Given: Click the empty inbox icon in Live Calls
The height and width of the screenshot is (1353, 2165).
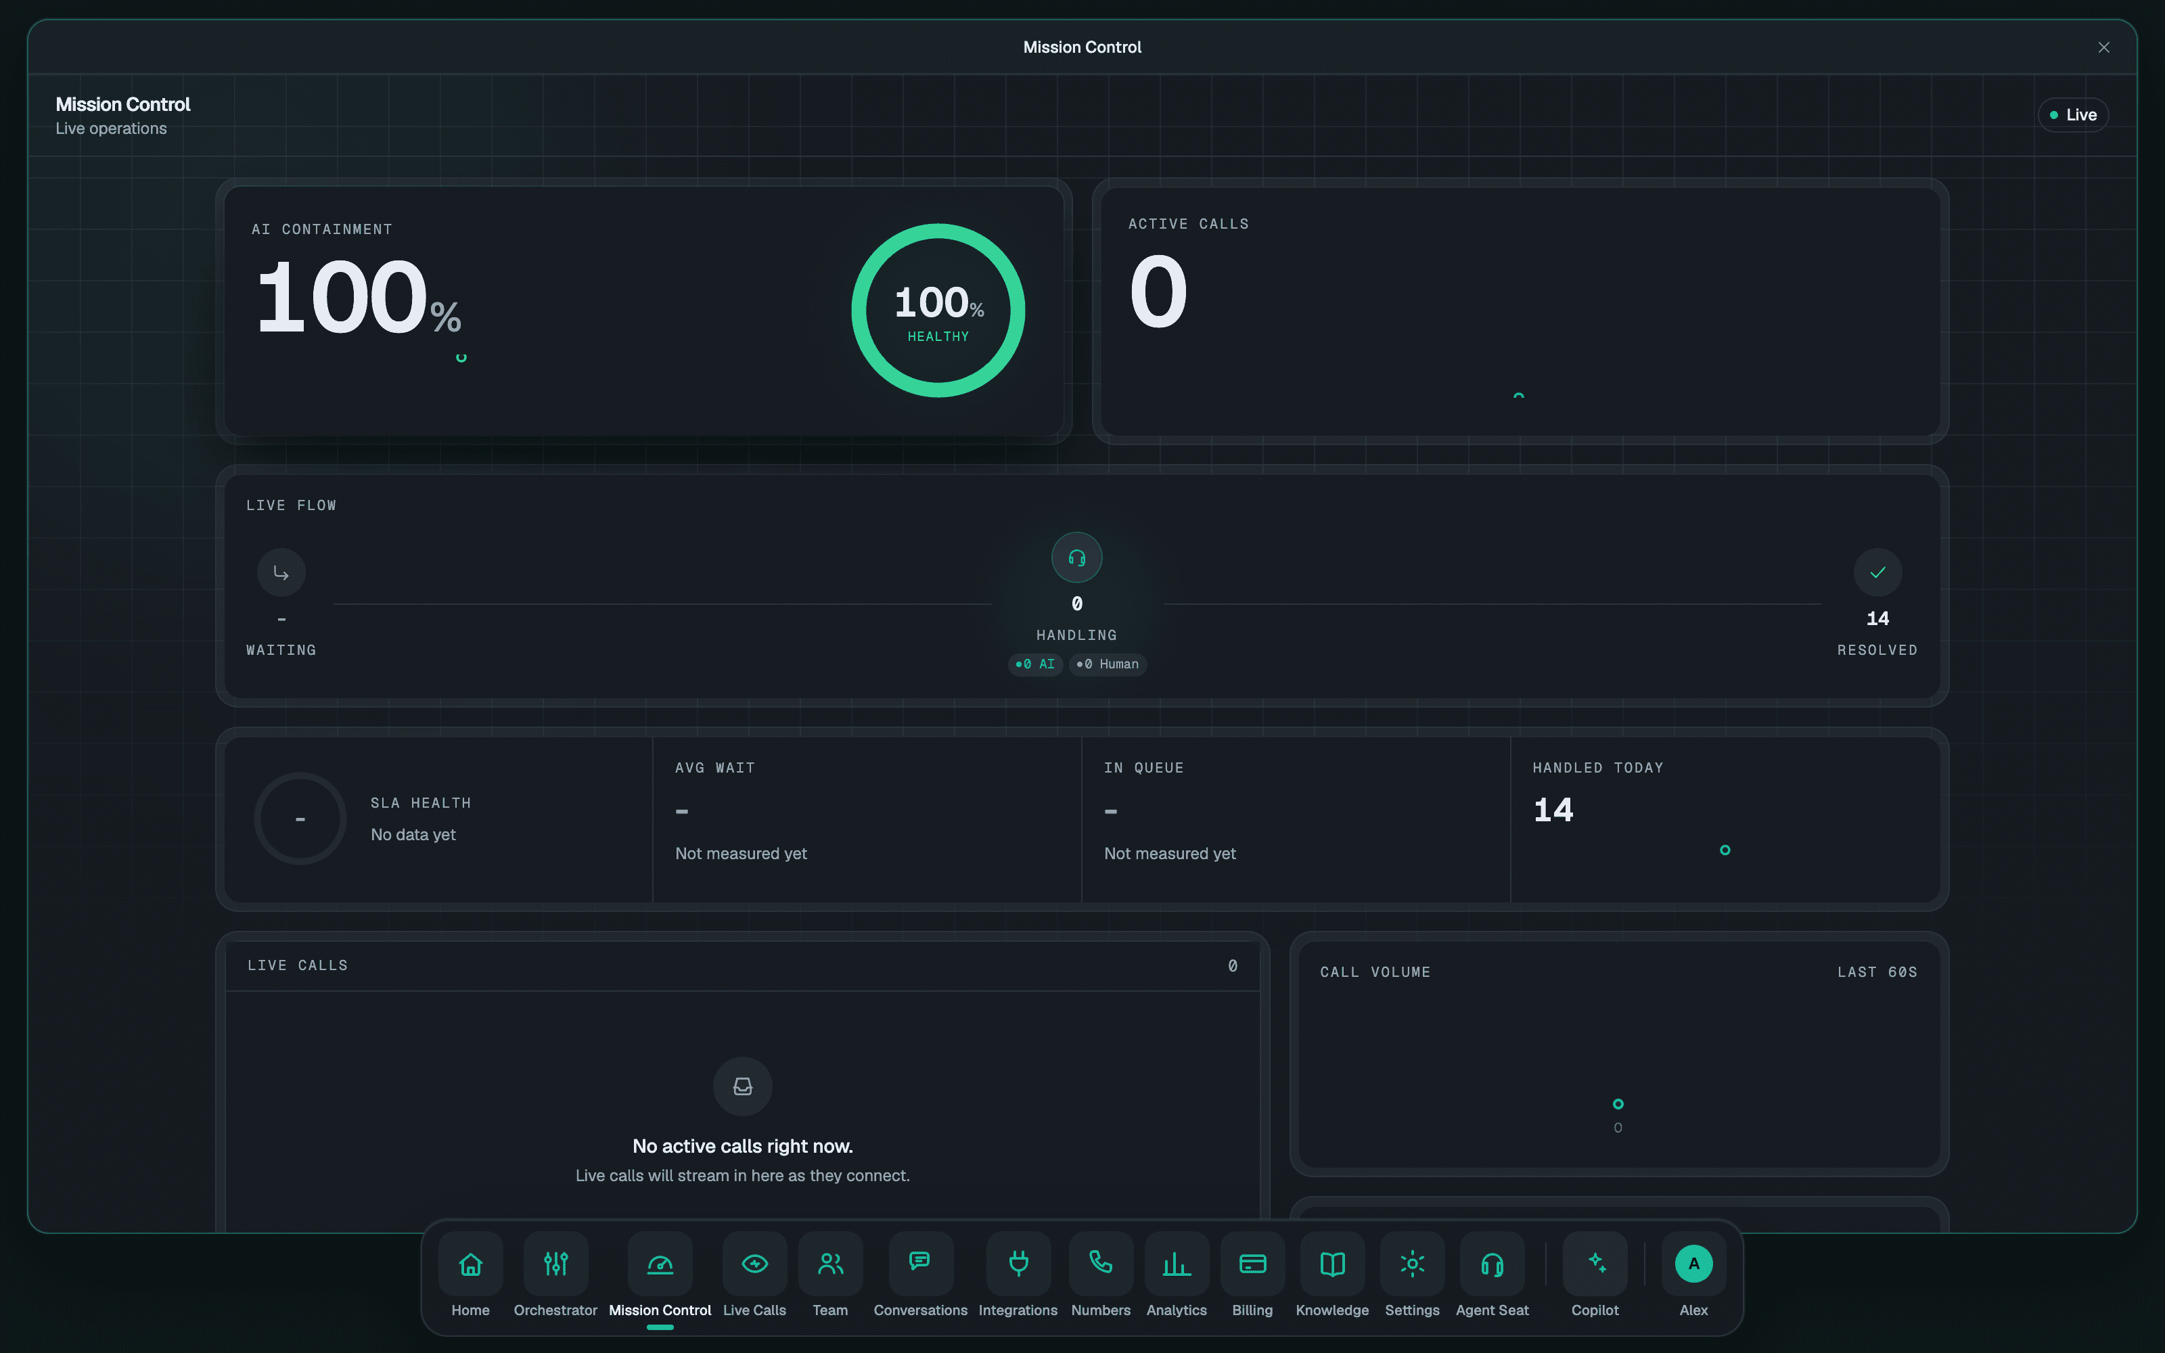Looking at the screenshot, I should coord(743,1086).
